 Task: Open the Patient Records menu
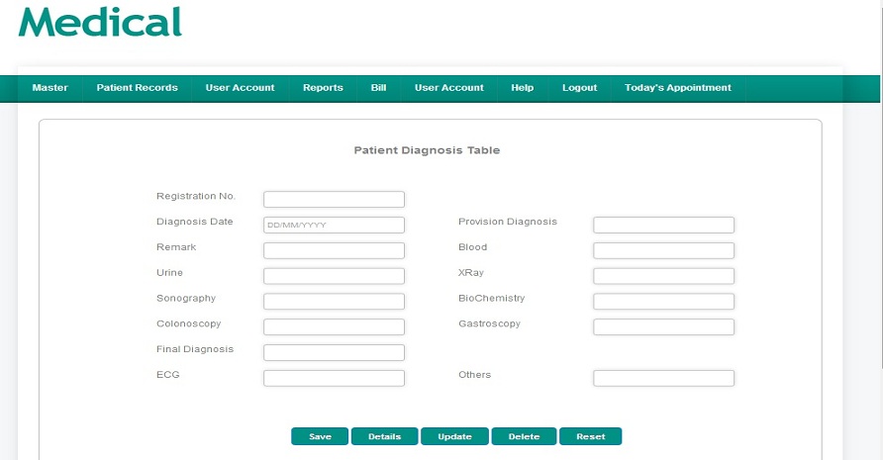pyautogui.click(x=137, y=88)
